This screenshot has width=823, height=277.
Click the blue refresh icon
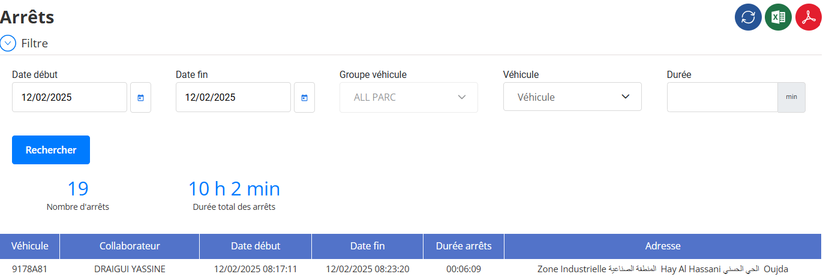[x=748, y=17]
